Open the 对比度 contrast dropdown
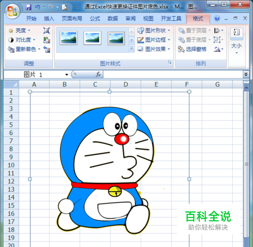This screenshot has height=247, width=253. tap(22, 40)
